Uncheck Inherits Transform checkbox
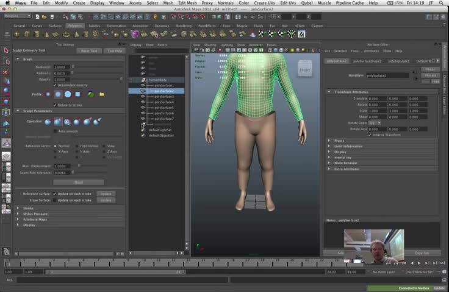This screenshot has width=449, height=292. click(370, 134)
